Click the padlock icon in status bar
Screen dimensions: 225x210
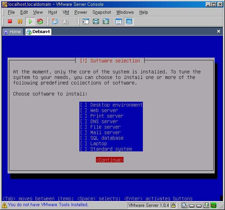pyautogui.click(x=174, y=206)
